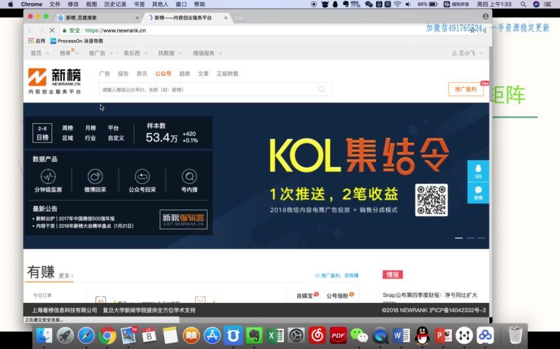Image resolution: width=560 pixels, height=349 pixels.
Task: Open QQ penguin in the dock
Action: coord(422,336)
